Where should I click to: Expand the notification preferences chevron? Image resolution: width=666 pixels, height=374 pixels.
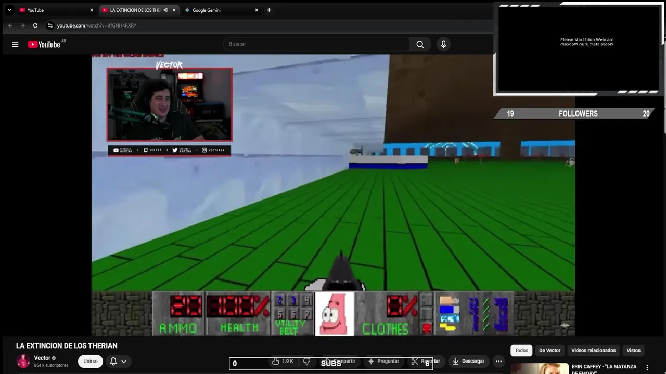point(124,361)
